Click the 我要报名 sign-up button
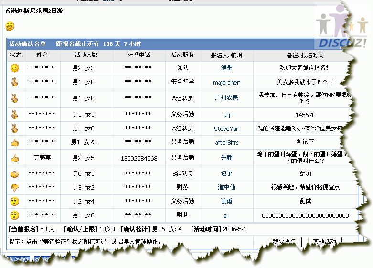The width and height of the screenshot is (373, 268). (285, 242)
